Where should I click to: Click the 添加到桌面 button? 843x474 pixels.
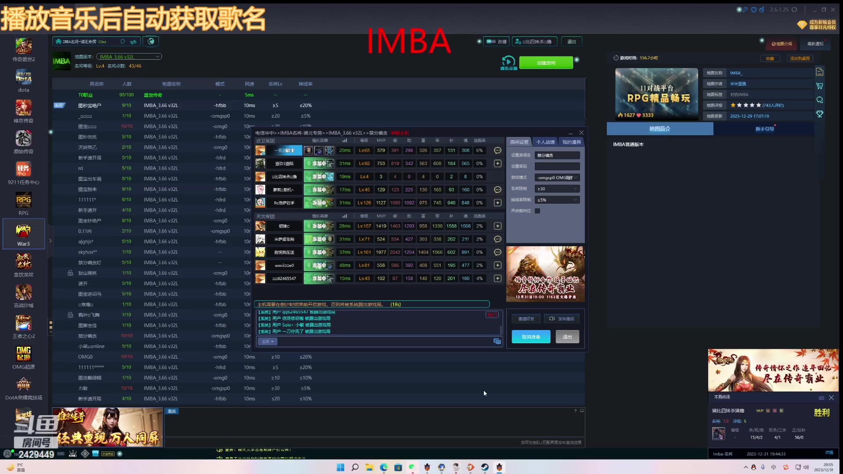[x=800, y=58]
